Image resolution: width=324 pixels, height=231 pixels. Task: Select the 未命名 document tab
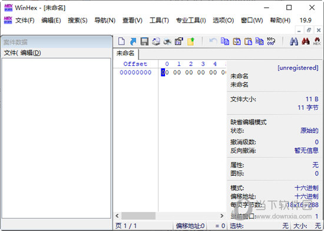(125, 53)
